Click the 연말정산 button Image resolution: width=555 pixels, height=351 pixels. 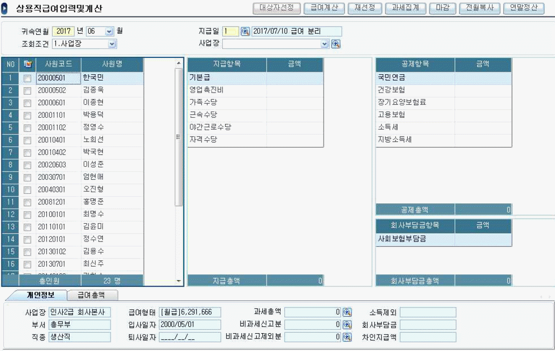point(524,8)
